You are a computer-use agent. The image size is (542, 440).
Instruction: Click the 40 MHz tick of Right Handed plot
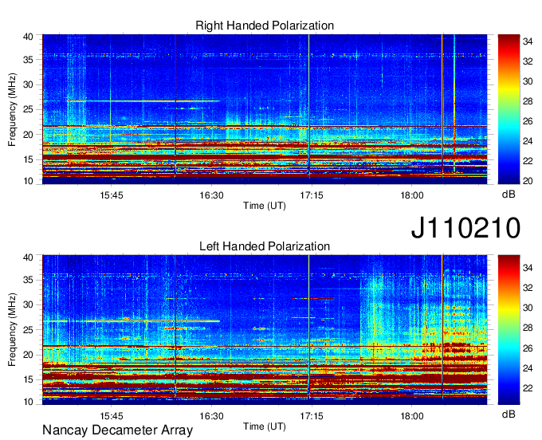click(x=29, y=37)
